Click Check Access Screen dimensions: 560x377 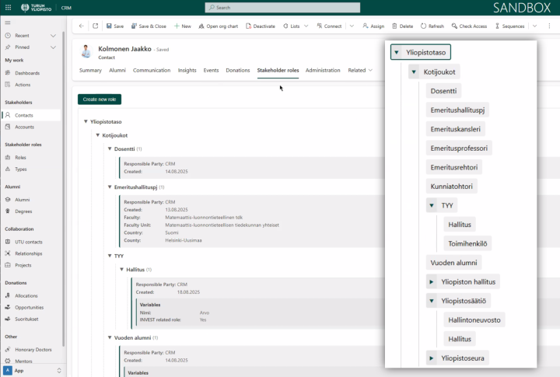coord(469,26)
